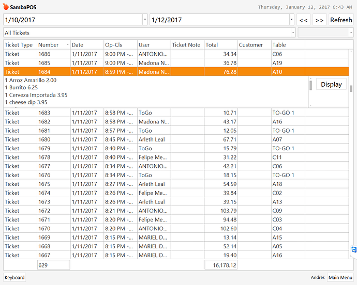Click the Arroz Amarillo 2.00 order line
The image size is (357, 285).
pos(31,80)
